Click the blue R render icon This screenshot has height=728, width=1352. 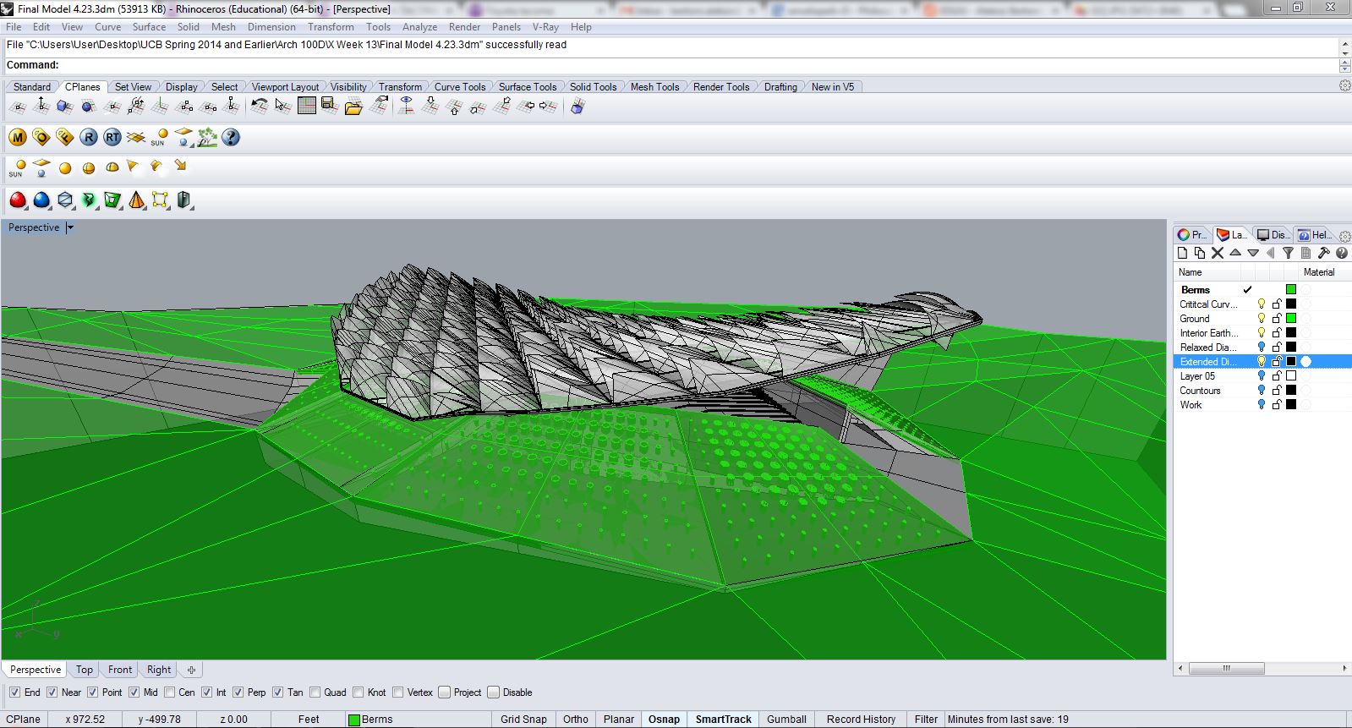88,137
